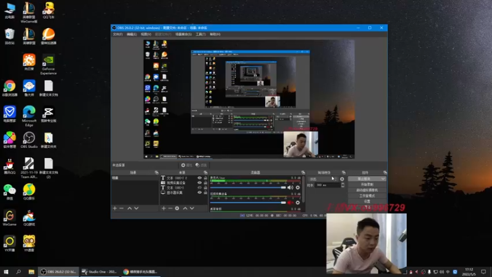
Task: Open taskbar search
Action: pyautogui.click(x=18, y=271)
